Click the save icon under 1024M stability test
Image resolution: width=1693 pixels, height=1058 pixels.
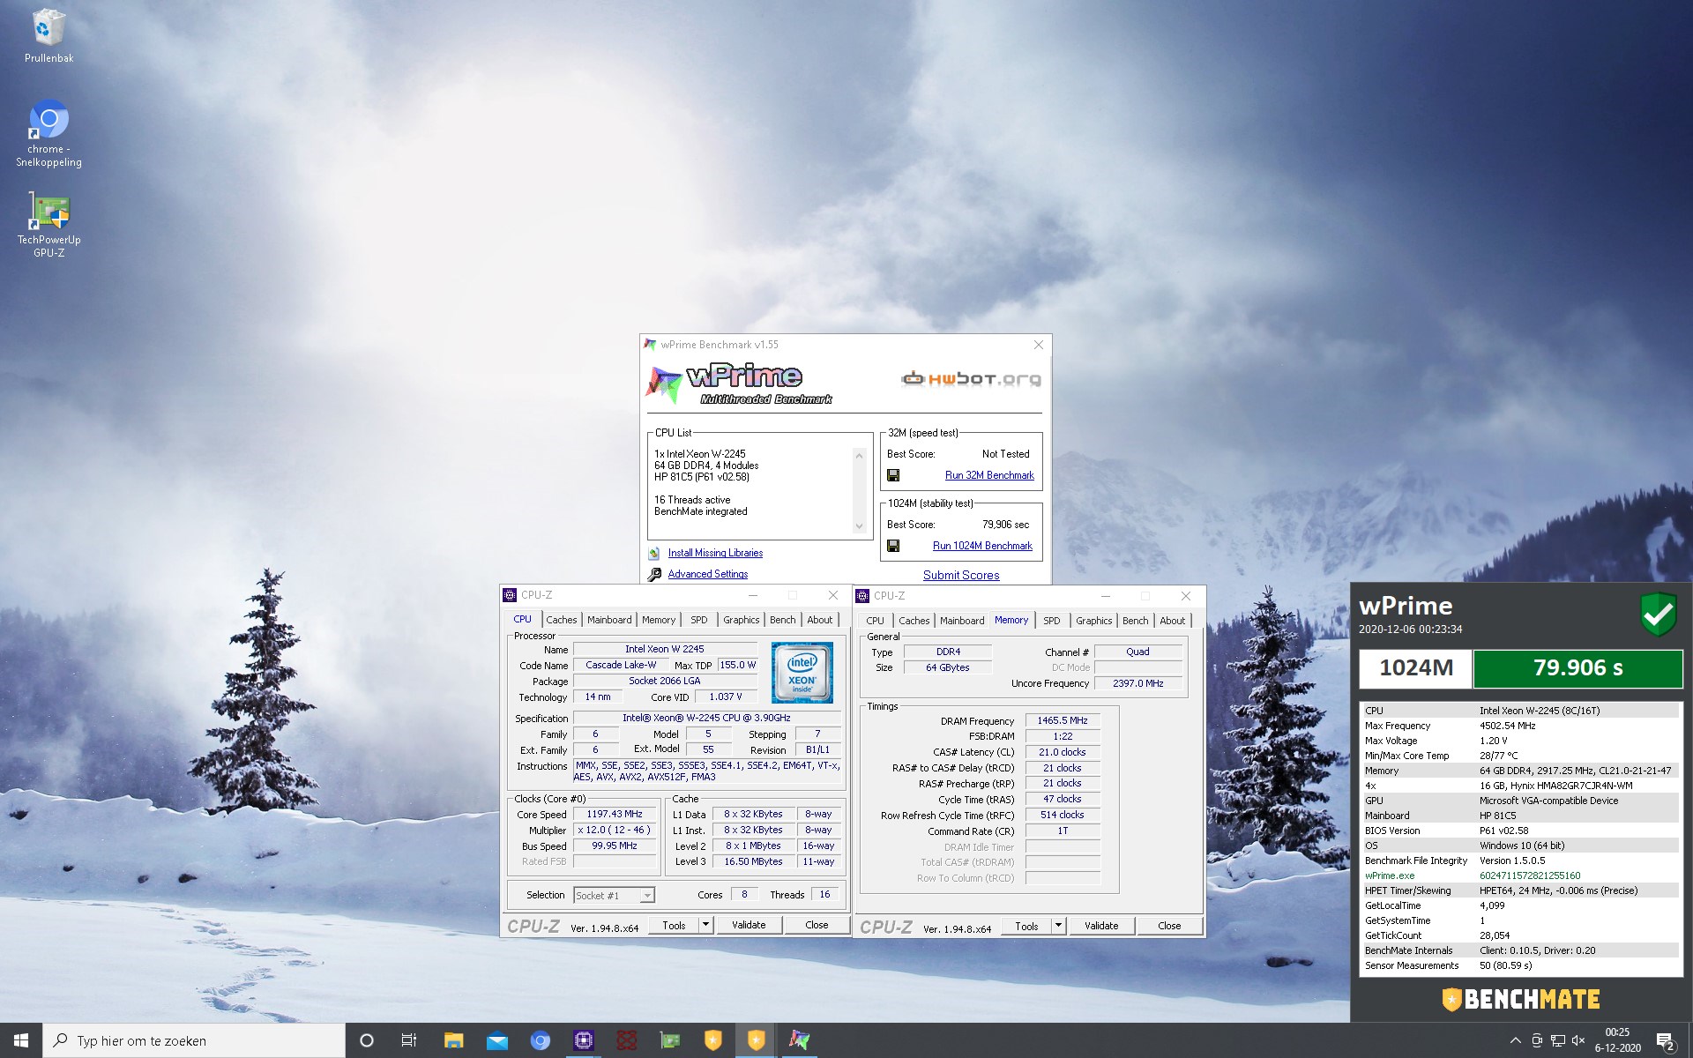893,546
